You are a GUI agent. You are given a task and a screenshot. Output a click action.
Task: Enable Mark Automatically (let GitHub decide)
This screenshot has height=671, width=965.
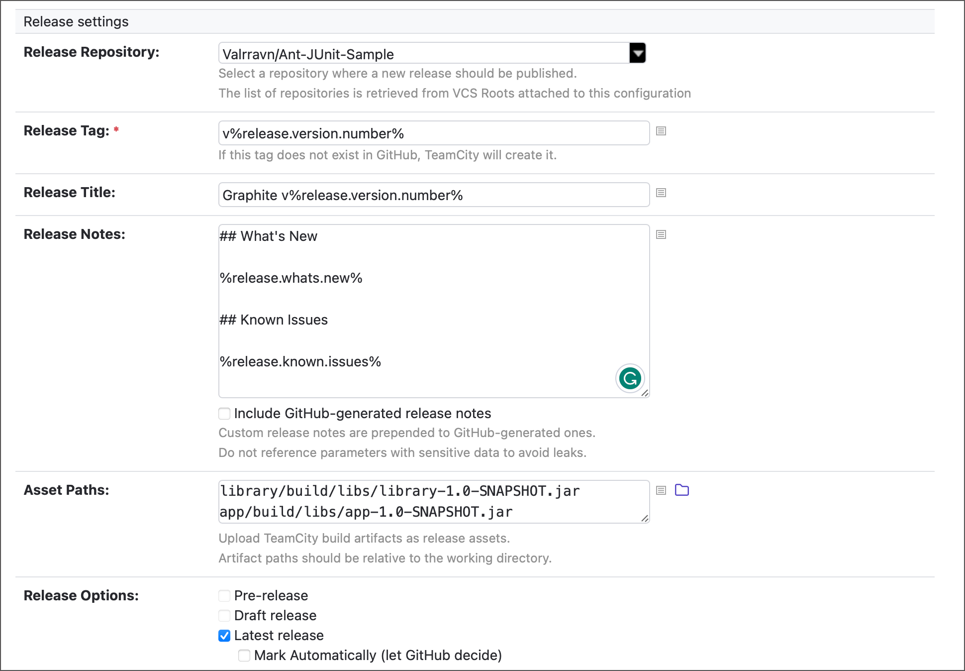pyautogui.click(x=244, y=656)
